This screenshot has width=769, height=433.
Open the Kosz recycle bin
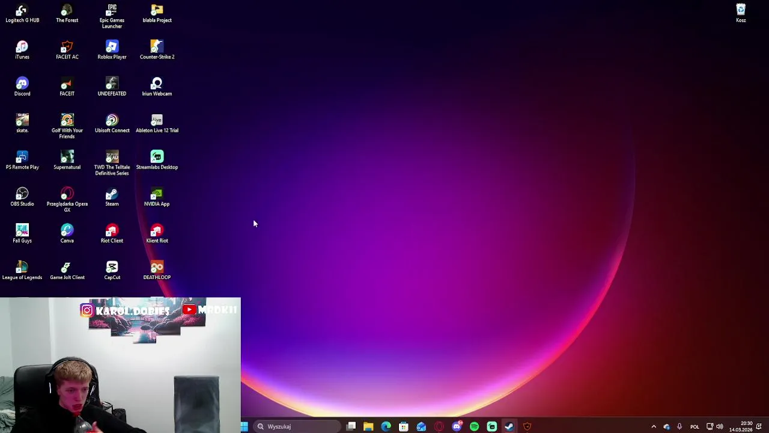pyautogui.click(x=741, y=14)
